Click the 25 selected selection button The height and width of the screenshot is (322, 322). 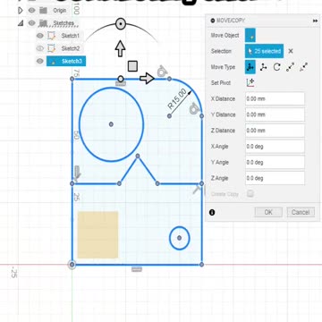(264, 51)
